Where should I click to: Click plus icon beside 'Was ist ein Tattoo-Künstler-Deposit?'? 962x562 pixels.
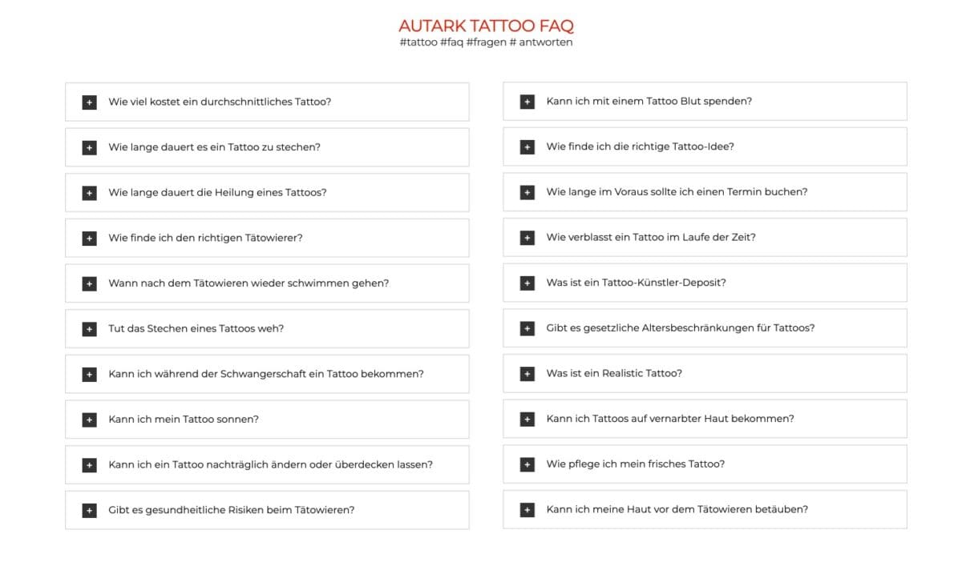point(527,283)
